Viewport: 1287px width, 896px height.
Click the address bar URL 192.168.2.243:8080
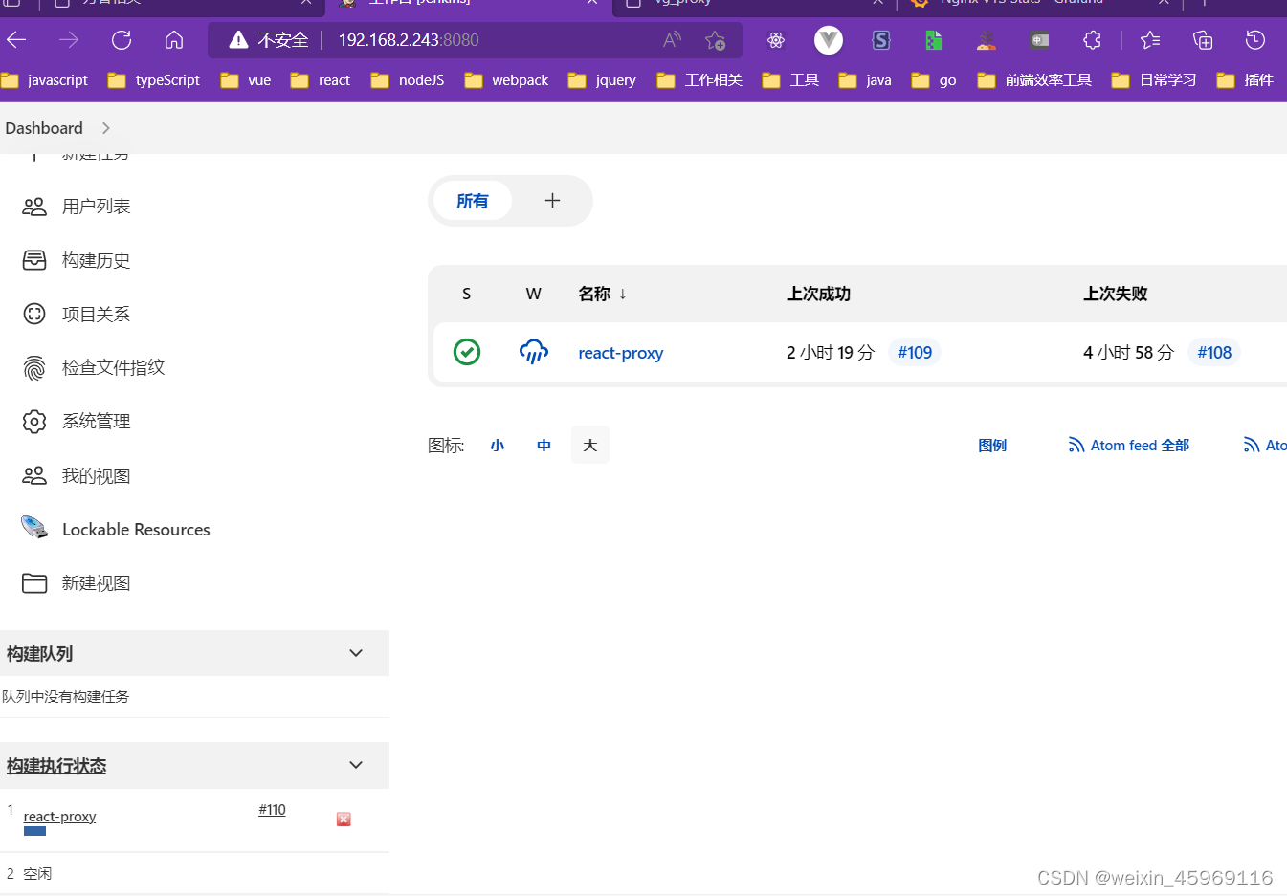pyautogui.click(x=409, y=40)
